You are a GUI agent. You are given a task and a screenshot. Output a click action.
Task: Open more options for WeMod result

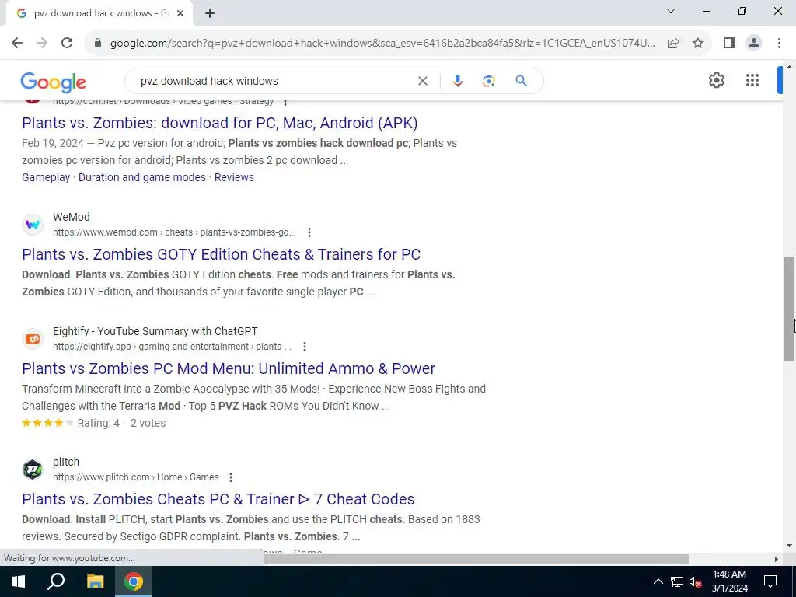coord(309,232)
